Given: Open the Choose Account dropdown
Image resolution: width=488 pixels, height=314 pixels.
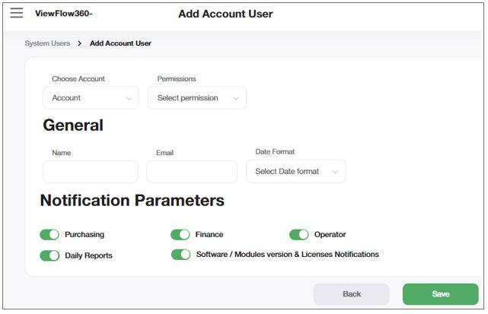Looking at the screenshot, I should coord(91,97).
